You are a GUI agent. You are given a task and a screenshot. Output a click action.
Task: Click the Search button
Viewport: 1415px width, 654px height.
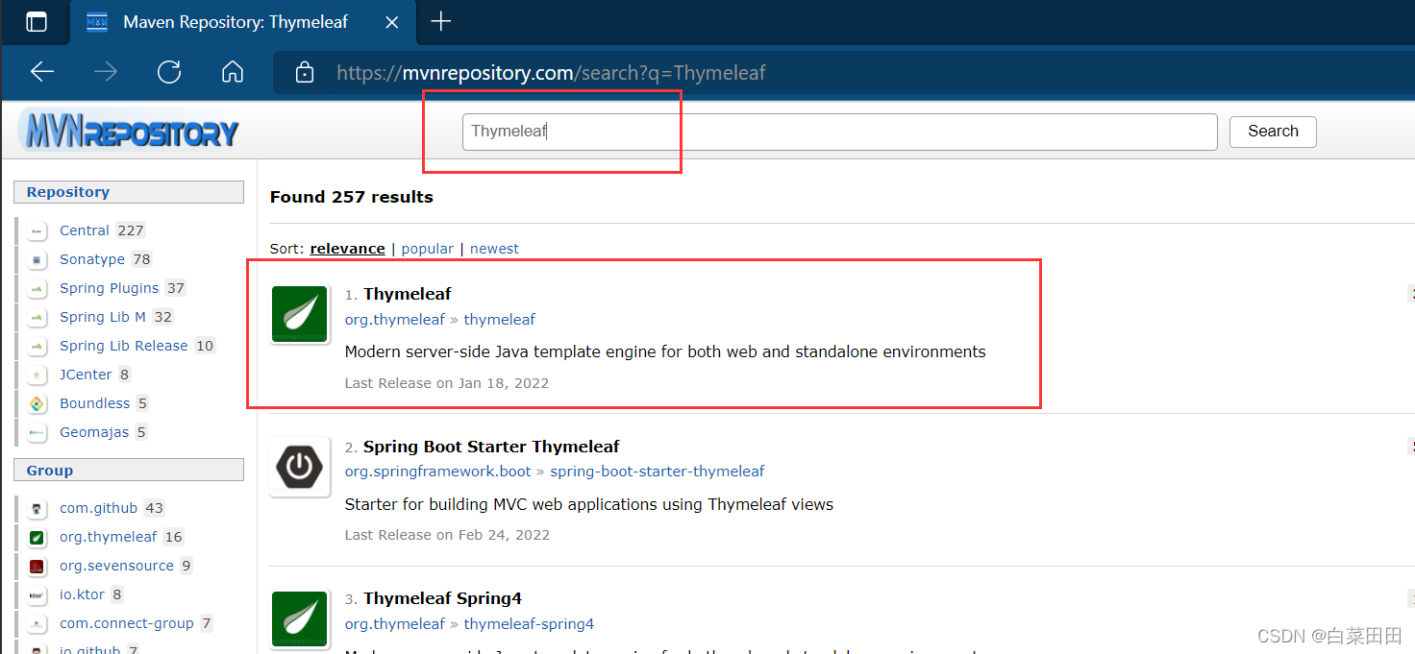pos(1273,132)
